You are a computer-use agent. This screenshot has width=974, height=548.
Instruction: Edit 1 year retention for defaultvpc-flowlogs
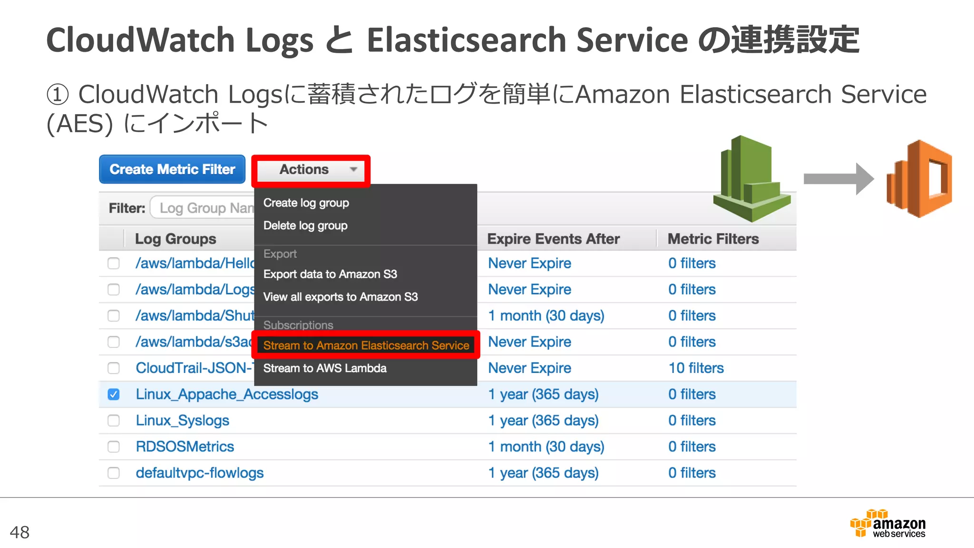(544, 473)
